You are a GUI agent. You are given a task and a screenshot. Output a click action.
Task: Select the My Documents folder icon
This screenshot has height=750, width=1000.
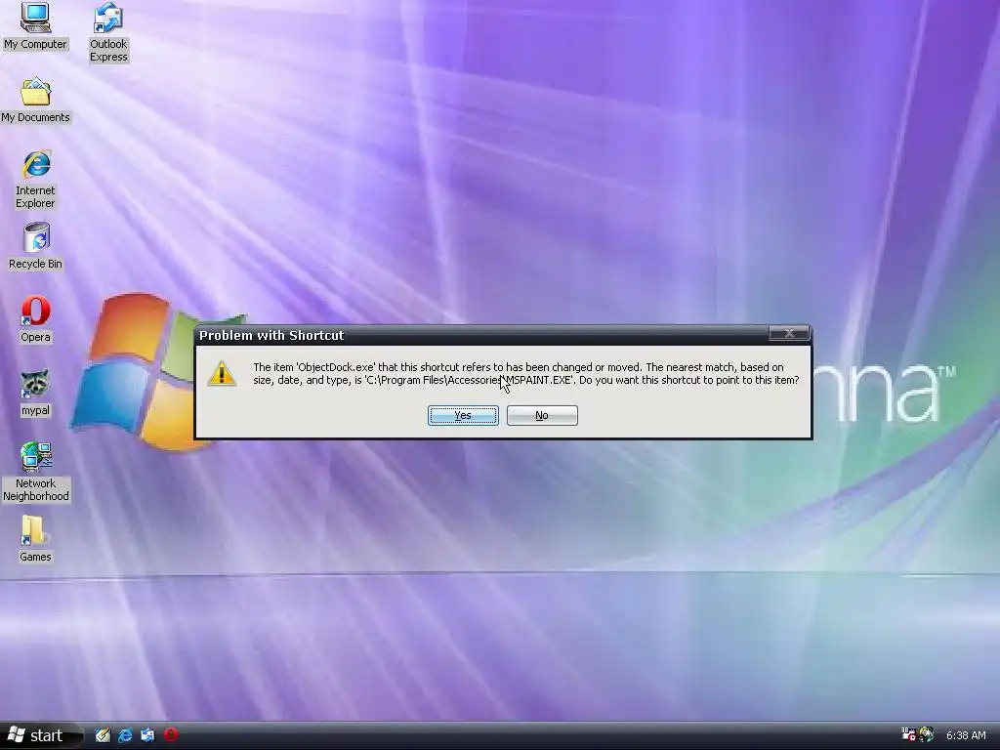coord(35,101)
